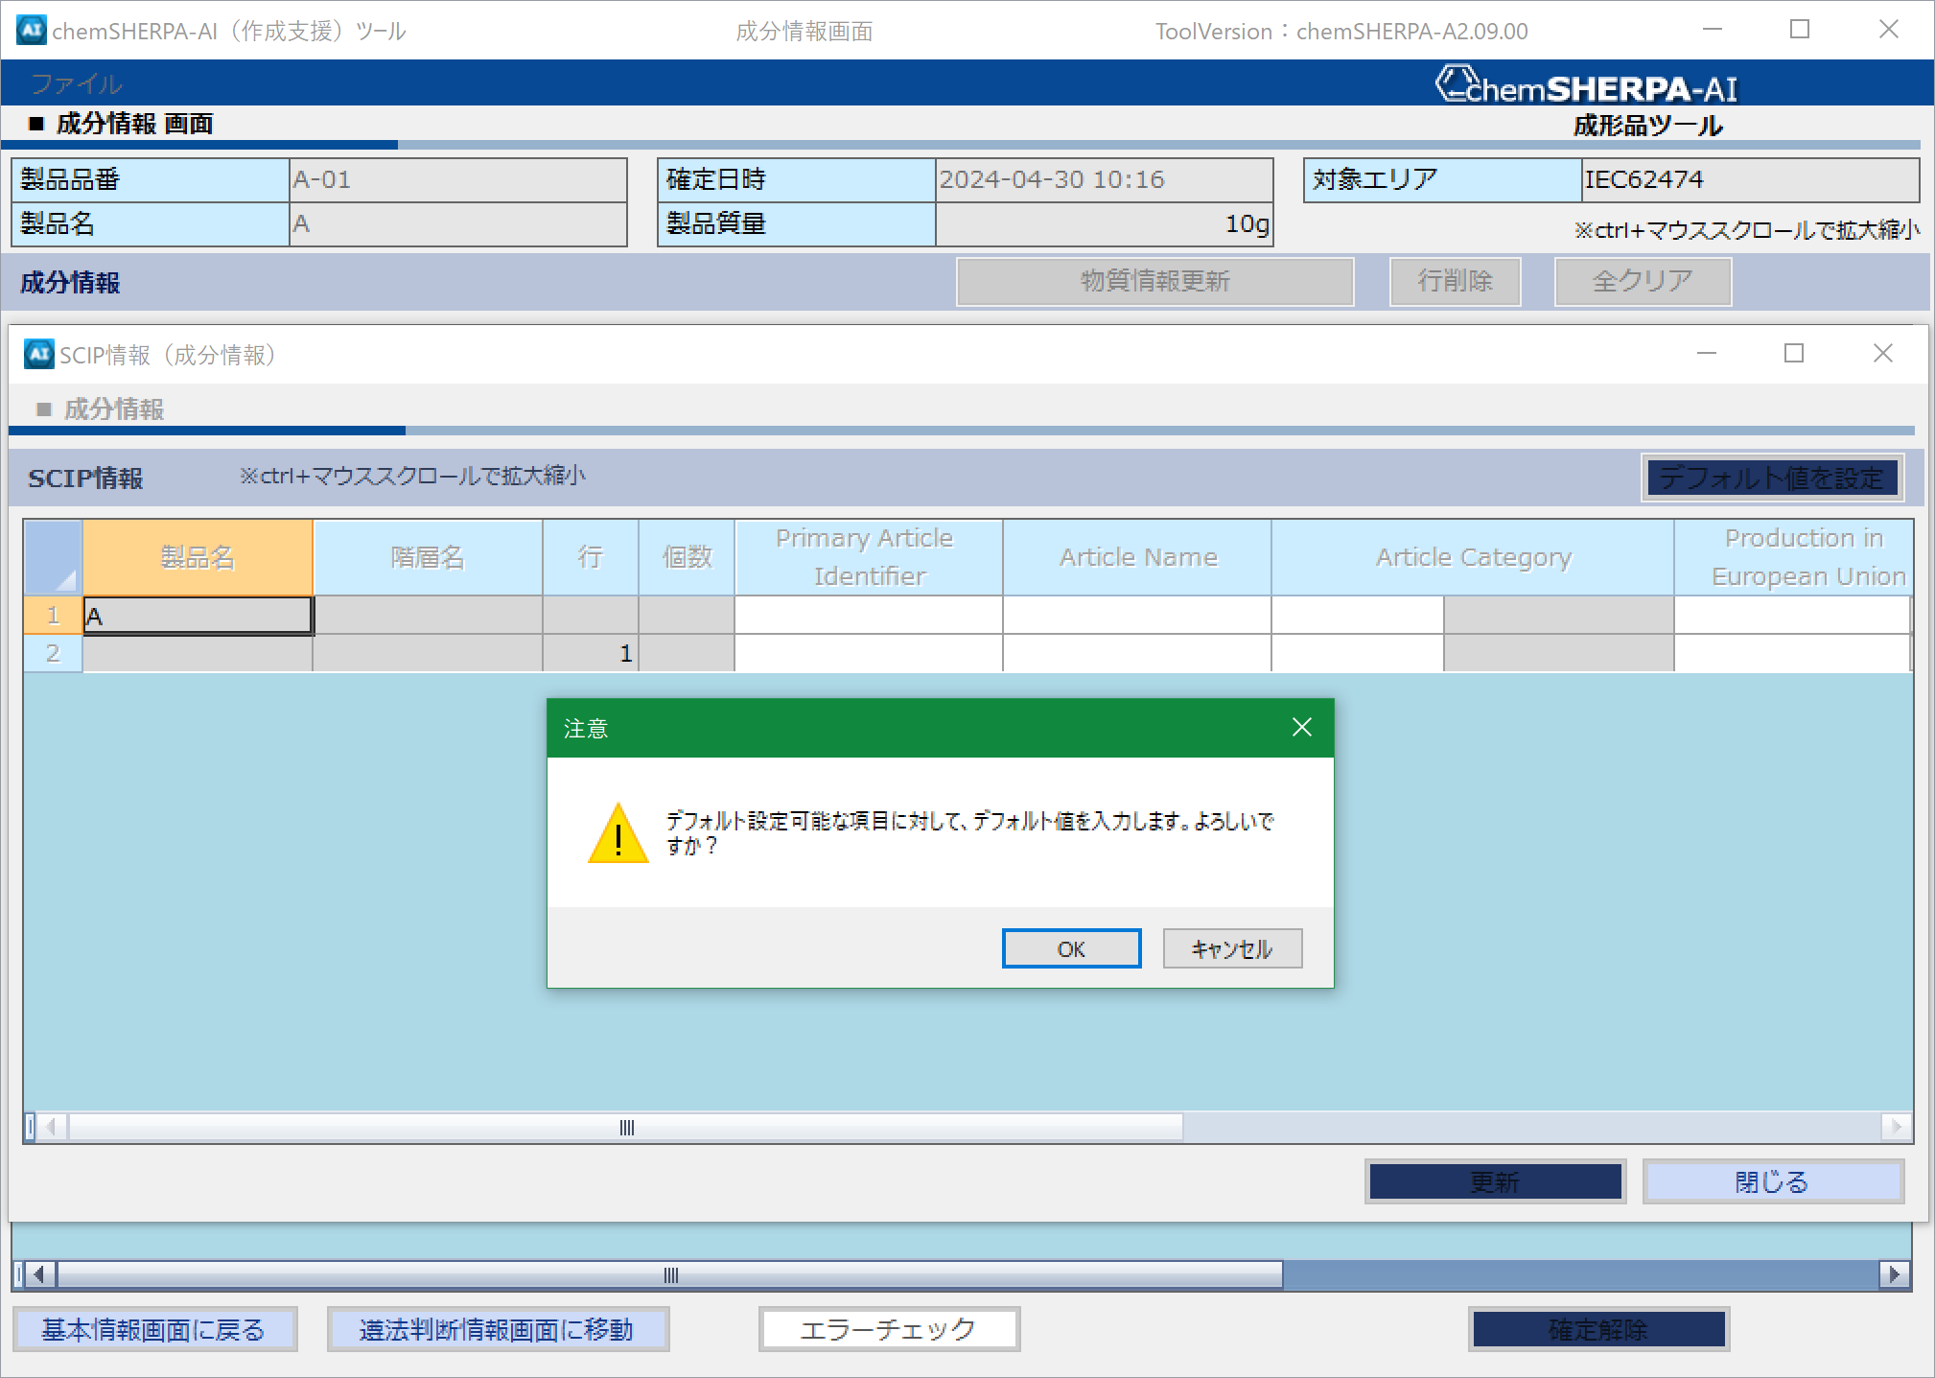1935x1378 pixels.
Task: Click 遵法判断情報画面に移動 button
Action: pos(498,1329)
